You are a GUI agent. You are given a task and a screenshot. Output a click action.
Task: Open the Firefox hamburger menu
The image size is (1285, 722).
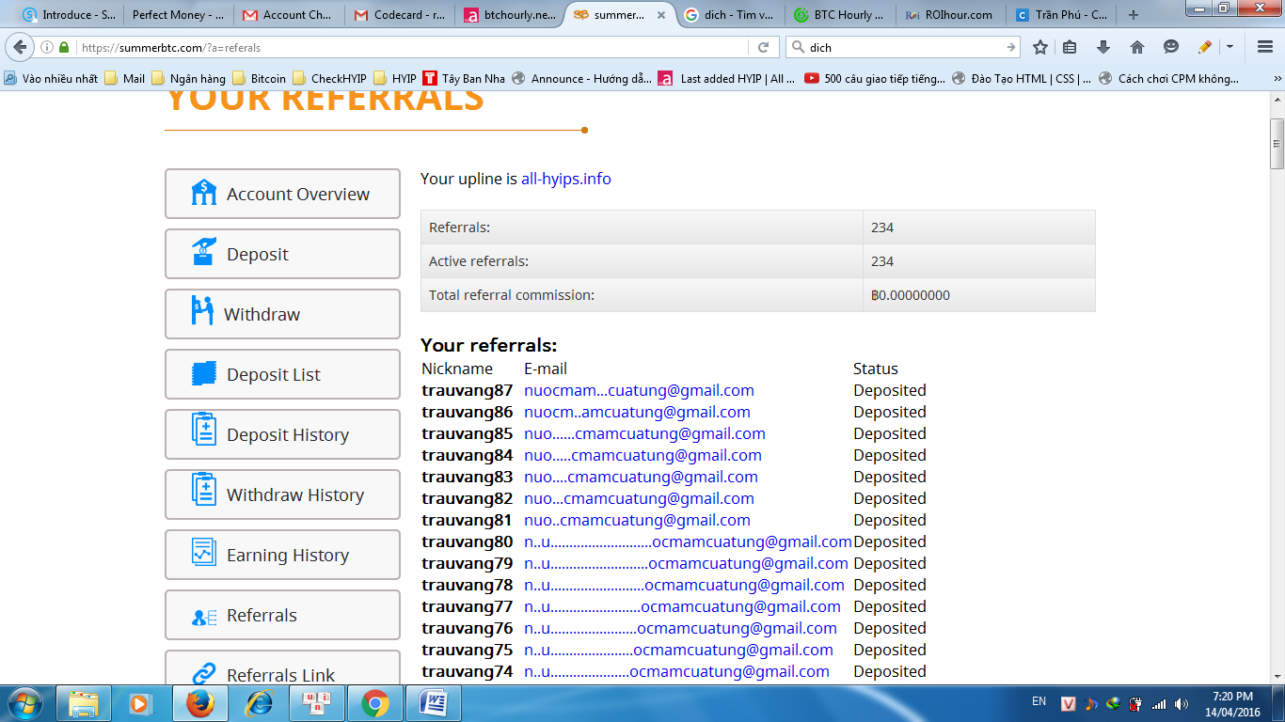coord(1264,47)
